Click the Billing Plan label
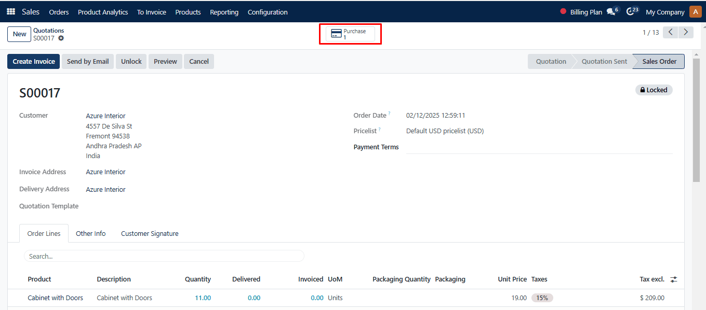The width and height of the screenshot is (706, 310). 586,12
